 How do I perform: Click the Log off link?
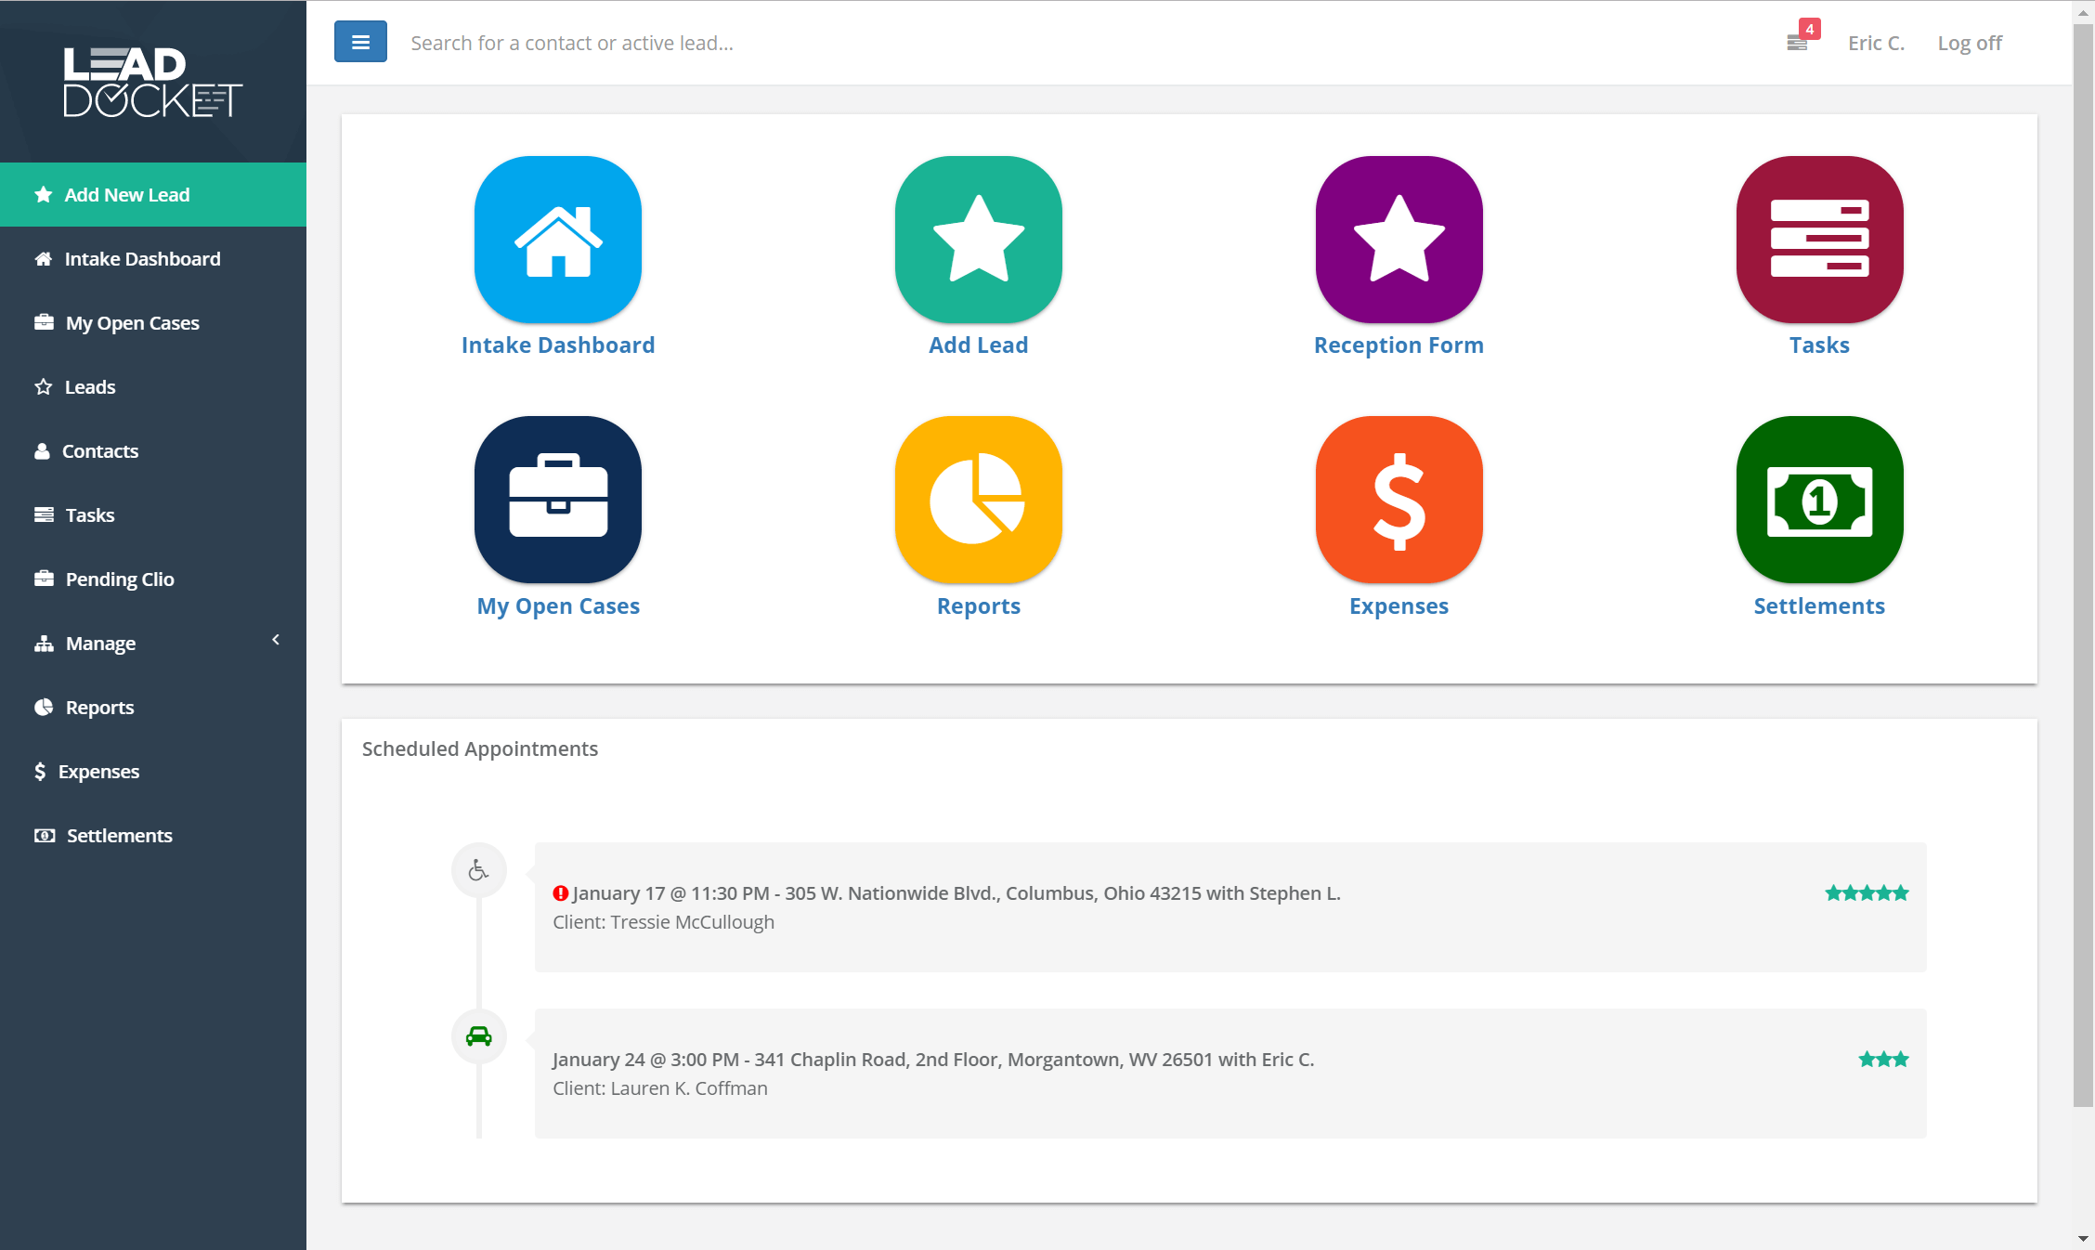[1969, 43]
